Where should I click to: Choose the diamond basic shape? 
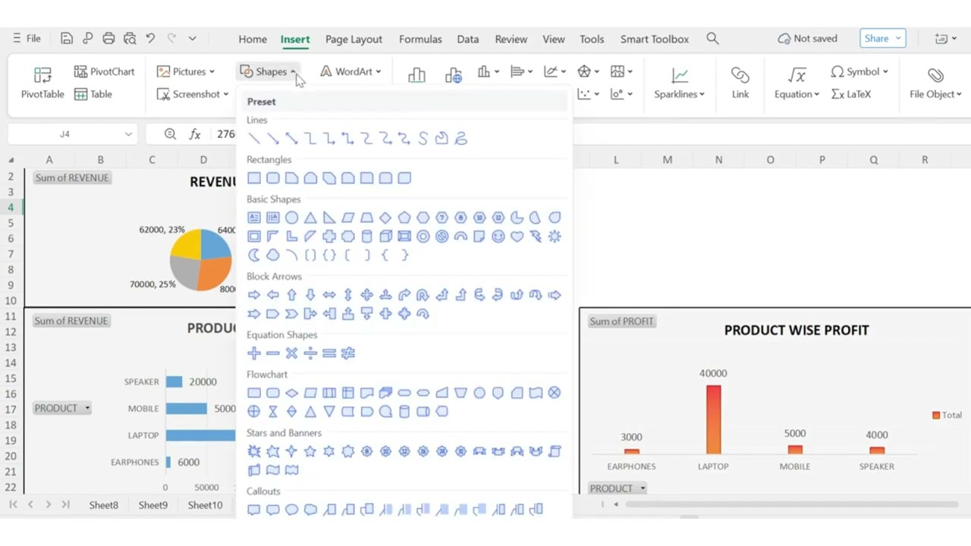click(x=385, y=218)
